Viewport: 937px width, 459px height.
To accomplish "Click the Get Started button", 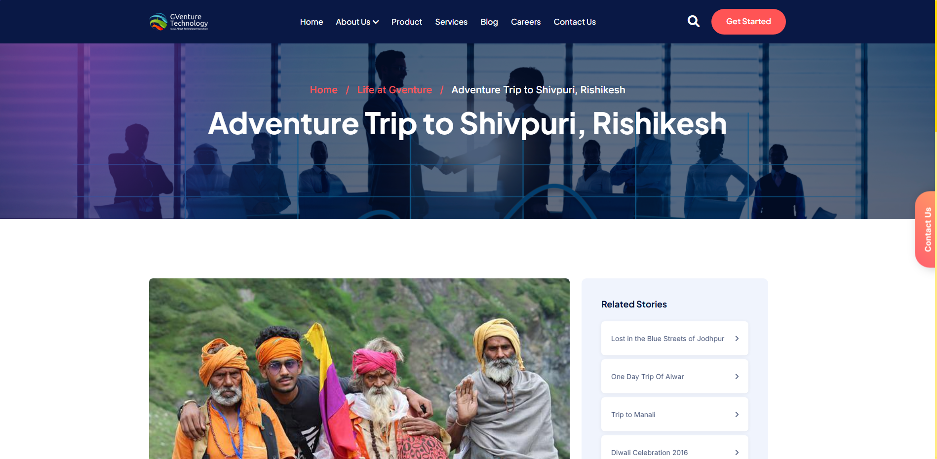I will point(748,22).
